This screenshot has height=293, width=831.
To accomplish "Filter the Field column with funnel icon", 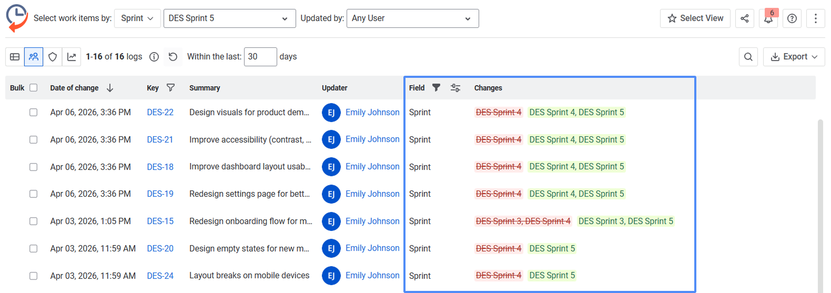I will [x=436, y=88].
